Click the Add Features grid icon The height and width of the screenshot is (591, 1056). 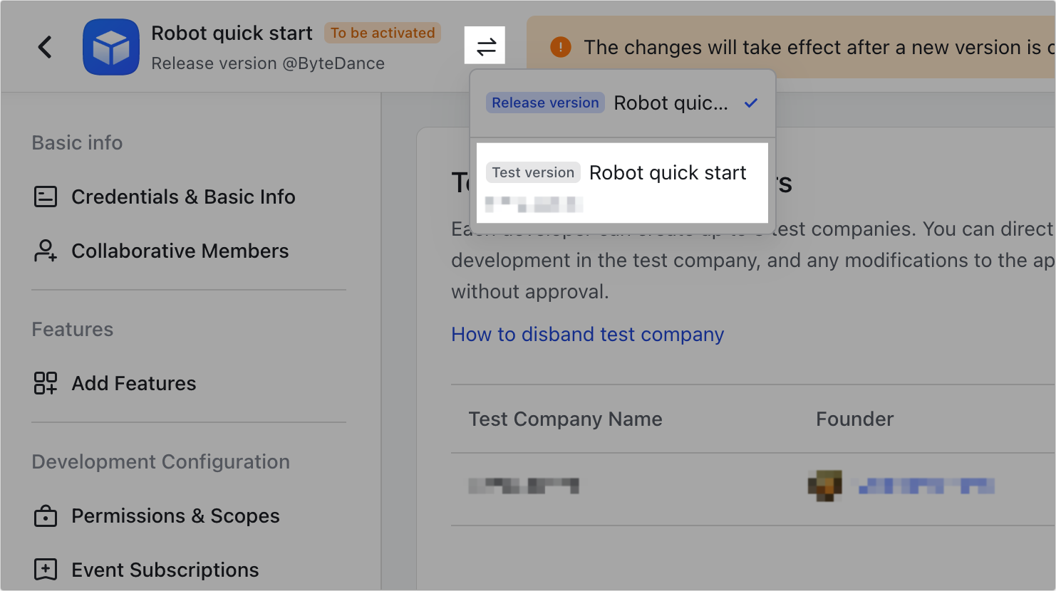coord(46,383)
